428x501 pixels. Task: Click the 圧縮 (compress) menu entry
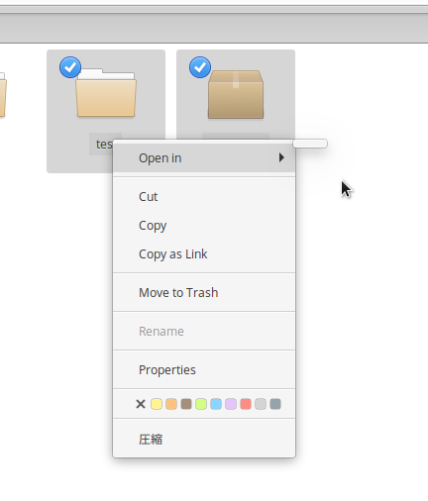pyautogui.click(x=204, y=440)
